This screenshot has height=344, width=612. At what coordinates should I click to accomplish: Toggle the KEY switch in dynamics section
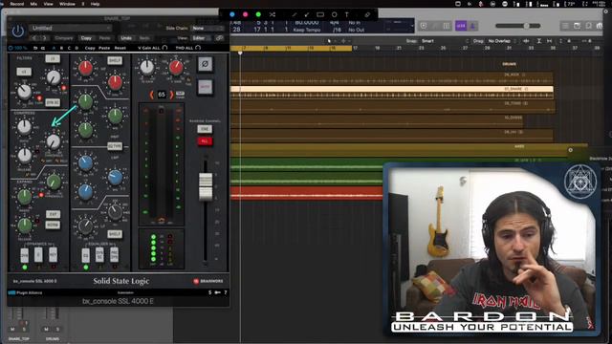(x=53, y=255)
